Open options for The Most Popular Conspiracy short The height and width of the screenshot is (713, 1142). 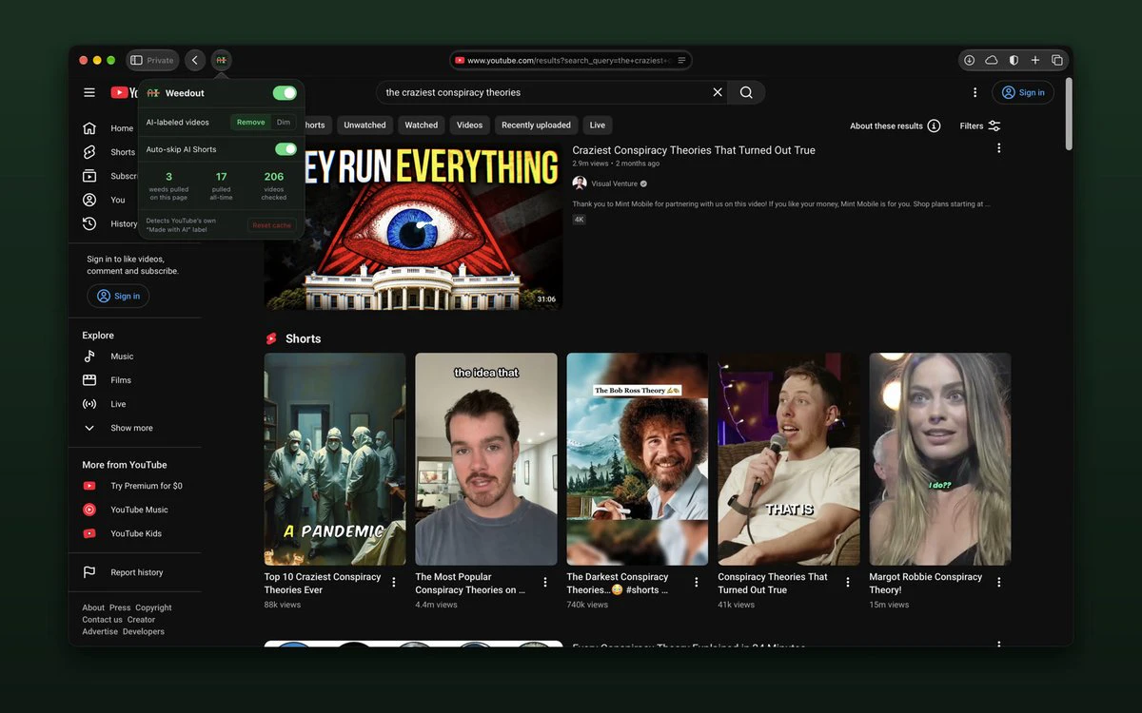tap(545, 582)
